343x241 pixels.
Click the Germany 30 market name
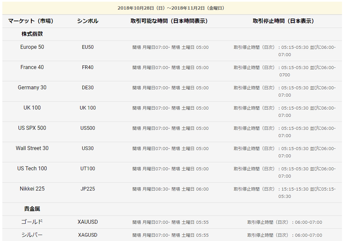pyautogui.click(x=32, y=87)
